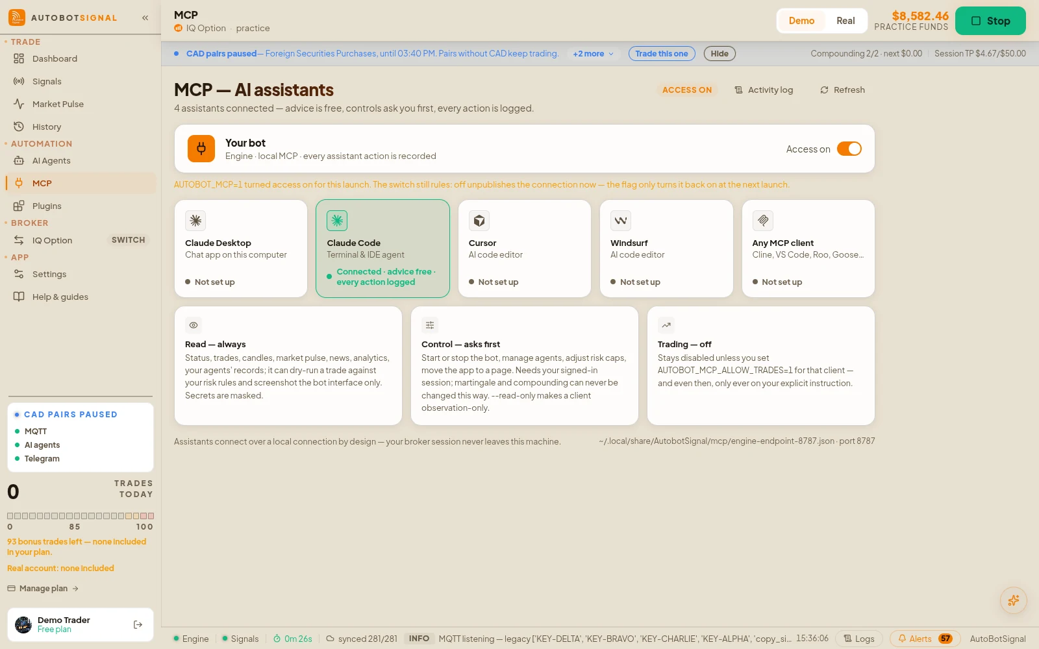Viewport: 1039px width, 649px height.
Task: Click the Any MCP client icon
Action: (763, 221)
